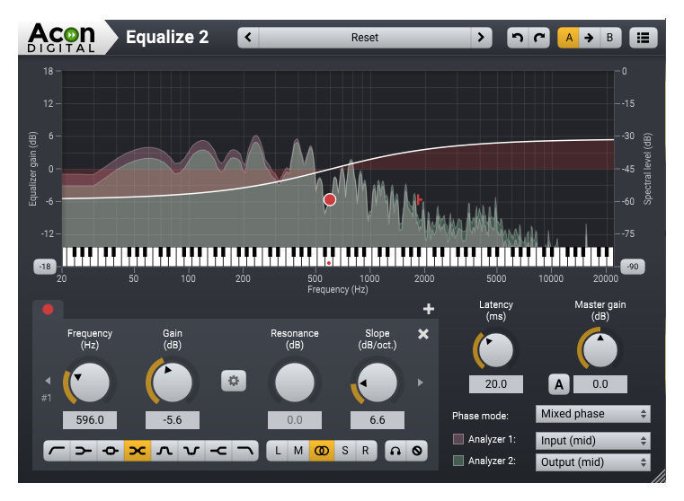
Task: Select the high cut filter type
Action: (x=244, y=451)
